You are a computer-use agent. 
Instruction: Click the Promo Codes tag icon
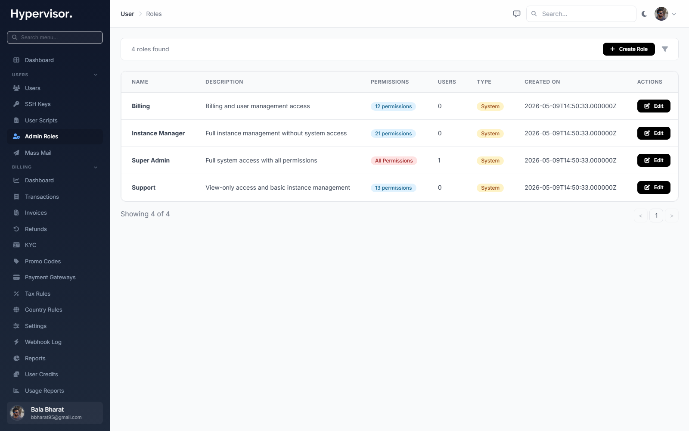16,261
